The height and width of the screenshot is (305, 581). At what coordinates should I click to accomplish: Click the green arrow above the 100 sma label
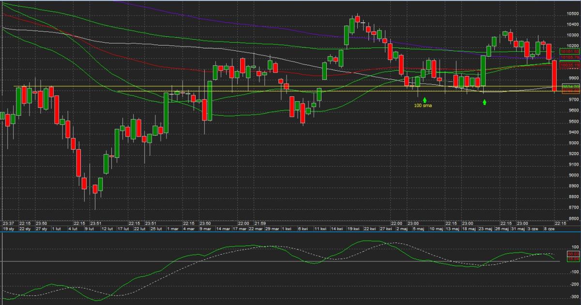pyautogui.click(x=425, y=99)
